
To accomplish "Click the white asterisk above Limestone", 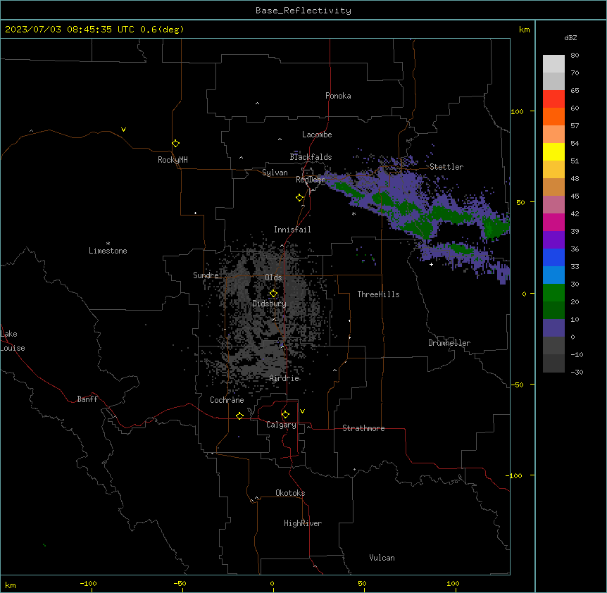I will pyautogui.click(x=108, y=244).
